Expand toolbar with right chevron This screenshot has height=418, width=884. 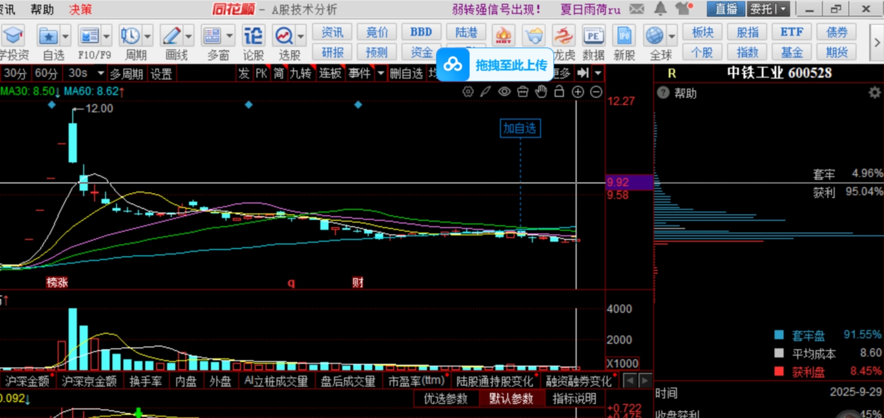pyautogui.click(x=877, y=42)
